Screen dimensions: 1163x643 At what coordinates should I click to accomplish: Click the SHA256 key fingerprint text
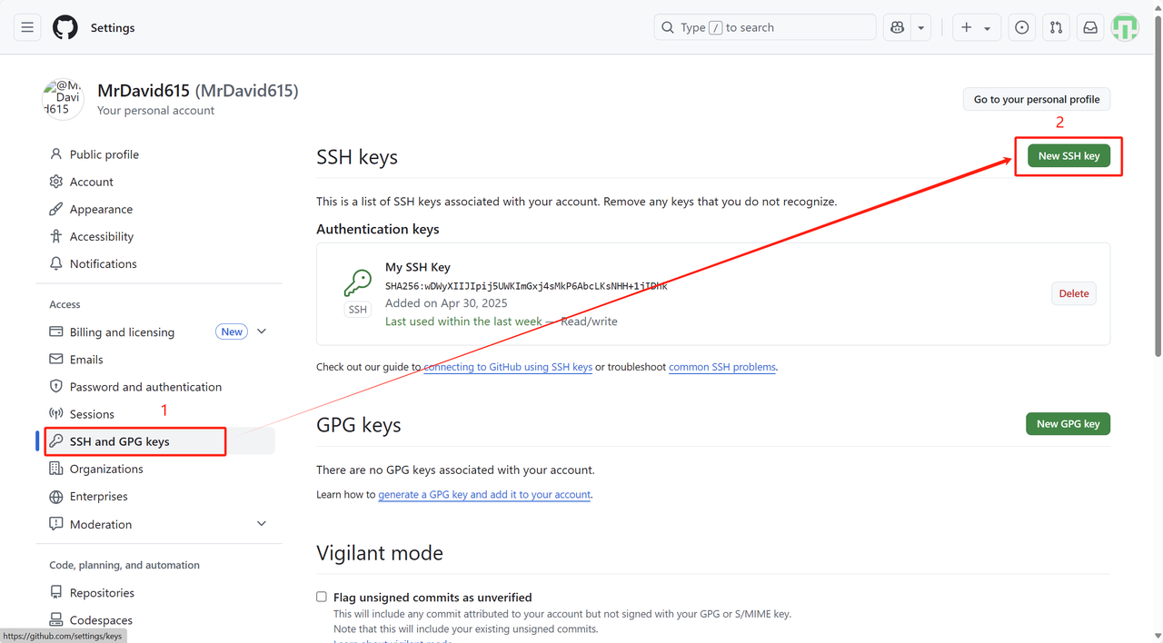(526, 285)
